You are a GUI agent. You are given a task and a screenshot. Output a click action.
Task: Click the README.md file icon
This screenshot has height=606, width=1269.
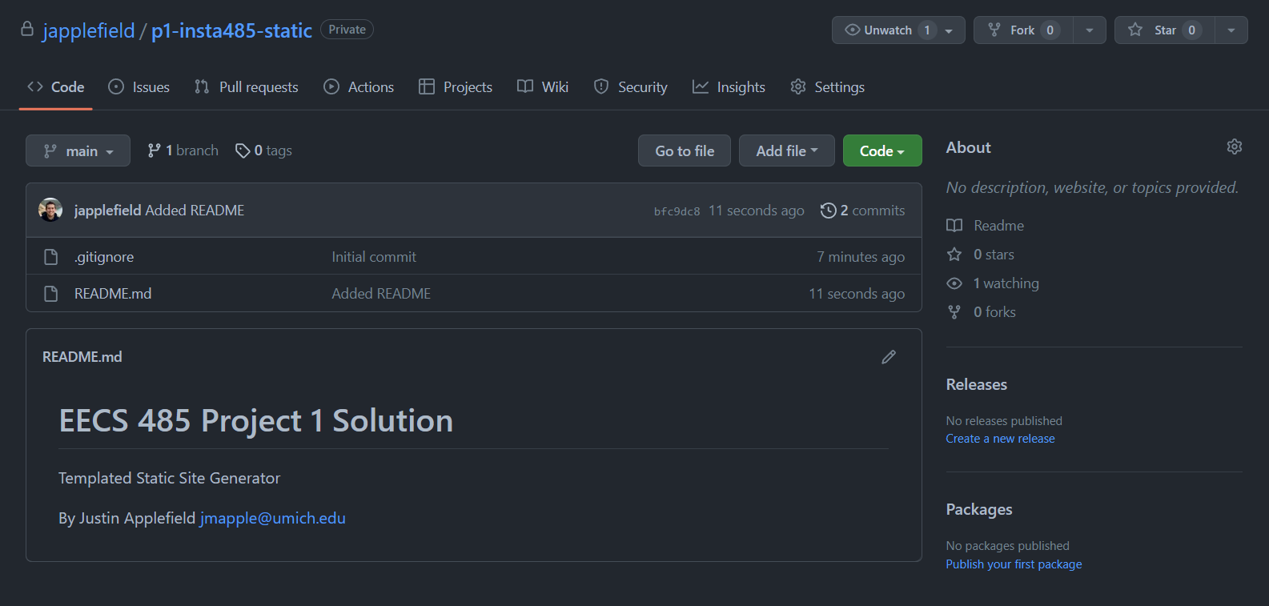tap(51, 294)
